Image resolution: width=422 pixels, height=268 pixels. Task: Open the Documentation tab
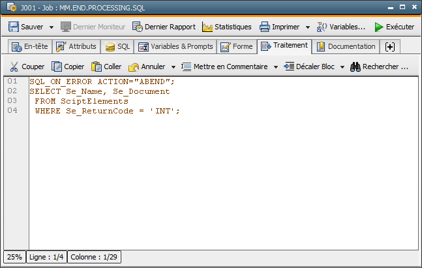[x=346, y=47]
